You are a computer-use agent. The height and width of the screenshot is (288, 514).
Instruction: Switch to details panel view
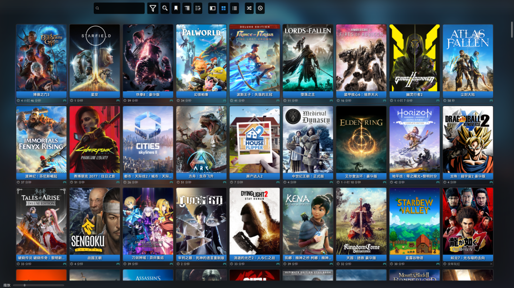pyautogui.click(x=213, y=8)
